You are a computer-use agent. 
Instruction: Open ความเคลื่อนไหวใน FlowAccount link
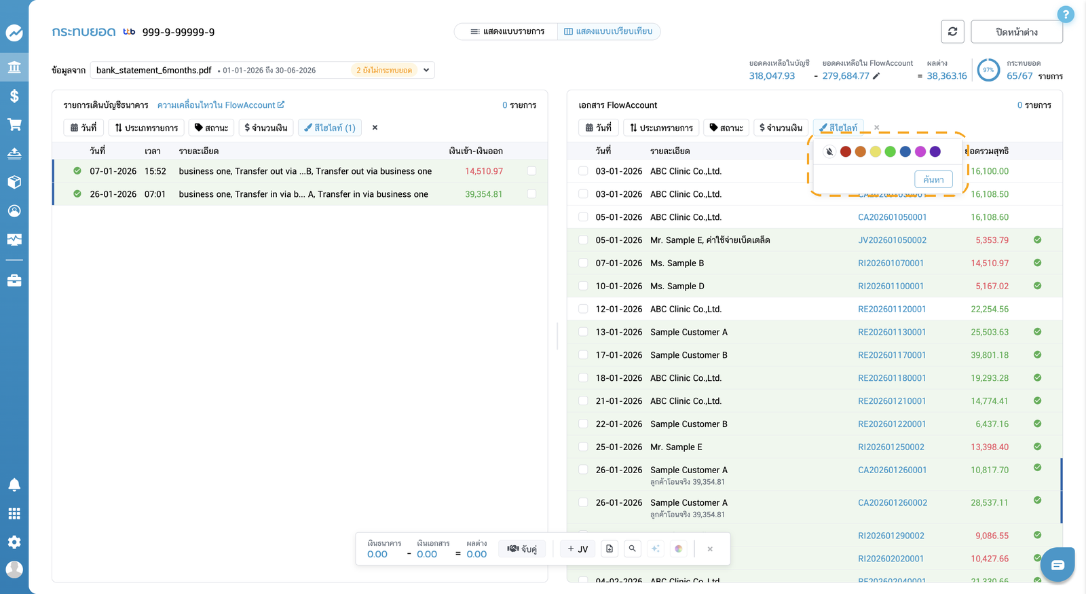221,105
